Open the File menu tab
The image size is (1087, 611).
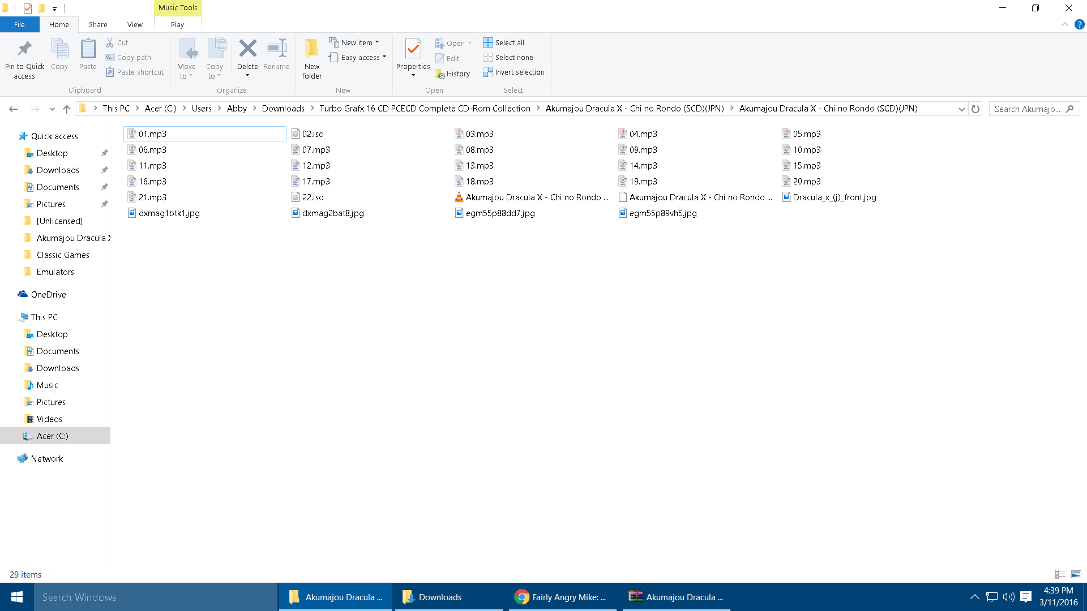(x=19, y=24)
